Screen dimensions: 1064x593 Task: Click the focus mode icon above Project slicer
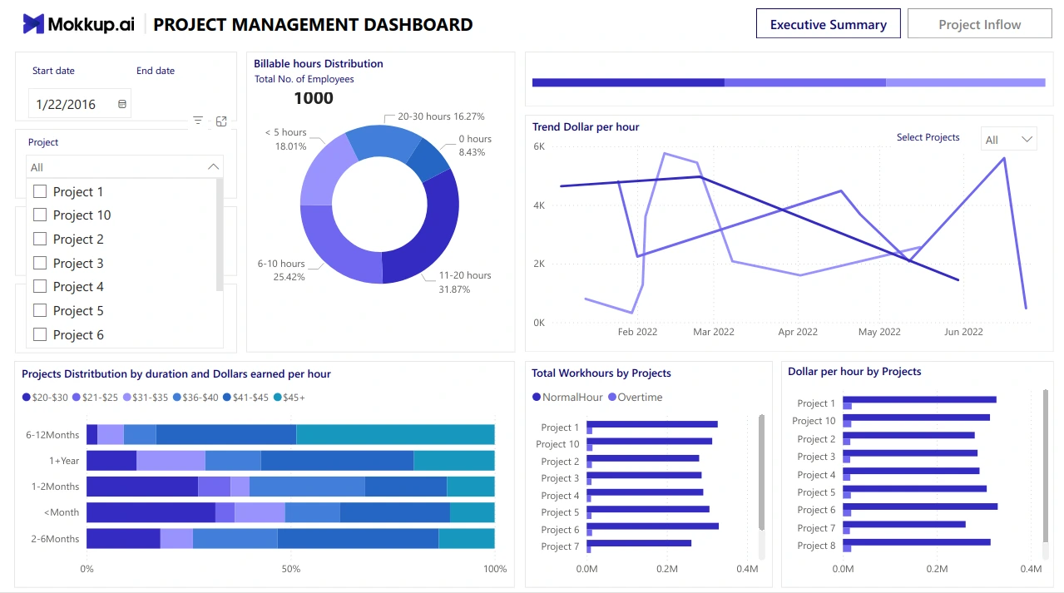click(x=221, y=121)
